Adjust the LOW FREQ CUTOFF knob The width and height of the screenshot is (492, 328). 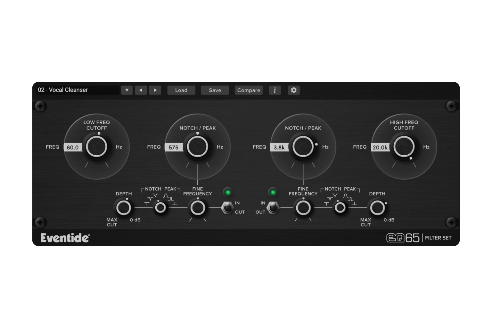coord(97,147)
